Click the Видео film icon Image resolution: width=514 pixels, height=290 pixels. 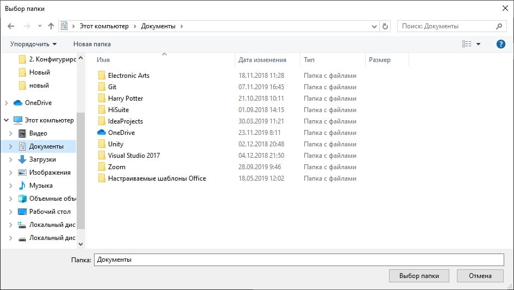22,133
